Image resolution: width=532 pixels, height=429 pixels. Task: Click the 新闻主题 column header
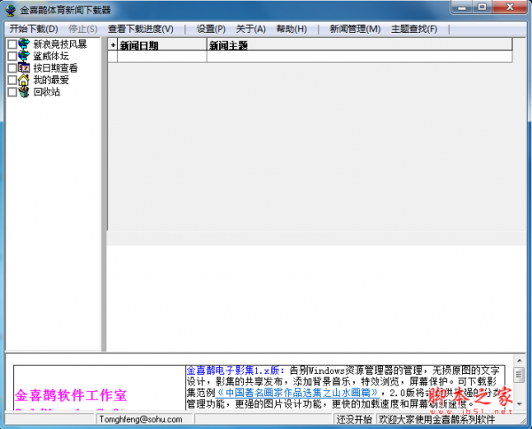tap(359, 45)
